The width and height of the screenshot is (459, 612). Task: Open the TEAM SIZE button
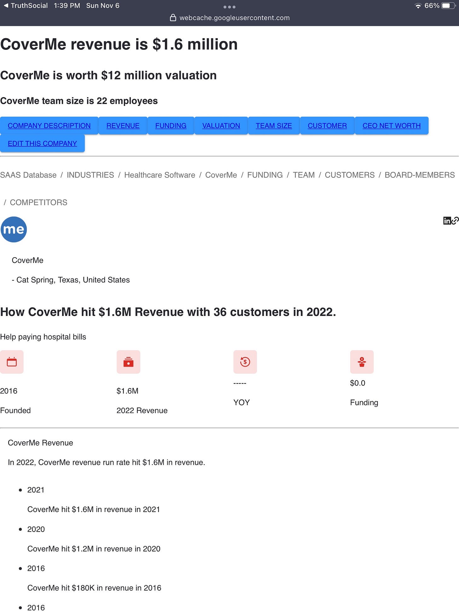274,125
